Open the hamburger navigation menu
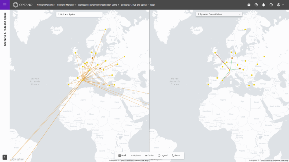 pyautogui.click(x=5, y=5)
